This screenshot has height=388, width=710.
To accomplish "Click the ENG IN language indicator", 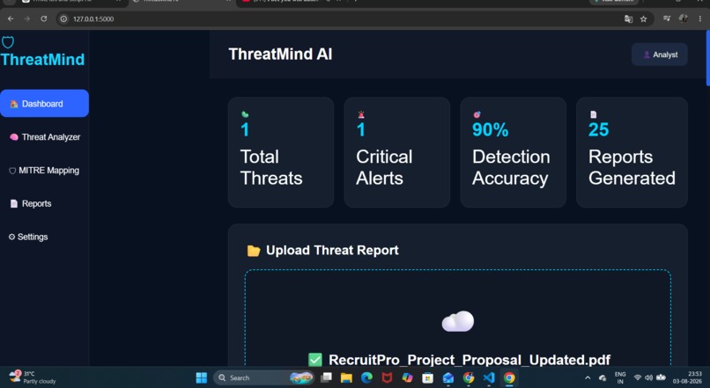I will click(x=620, y=377).
